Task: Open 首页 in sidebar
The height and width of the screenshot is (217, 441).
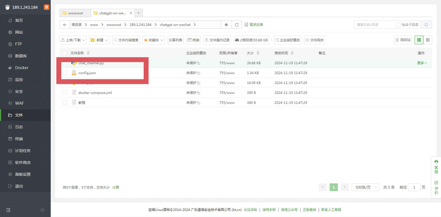Action: click(x=25, y=20)
